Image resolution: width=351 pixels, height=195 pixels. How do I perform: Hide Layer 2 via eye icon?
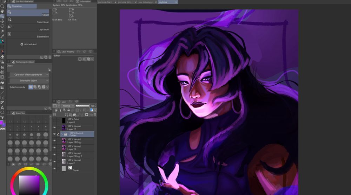coord(54,161)
